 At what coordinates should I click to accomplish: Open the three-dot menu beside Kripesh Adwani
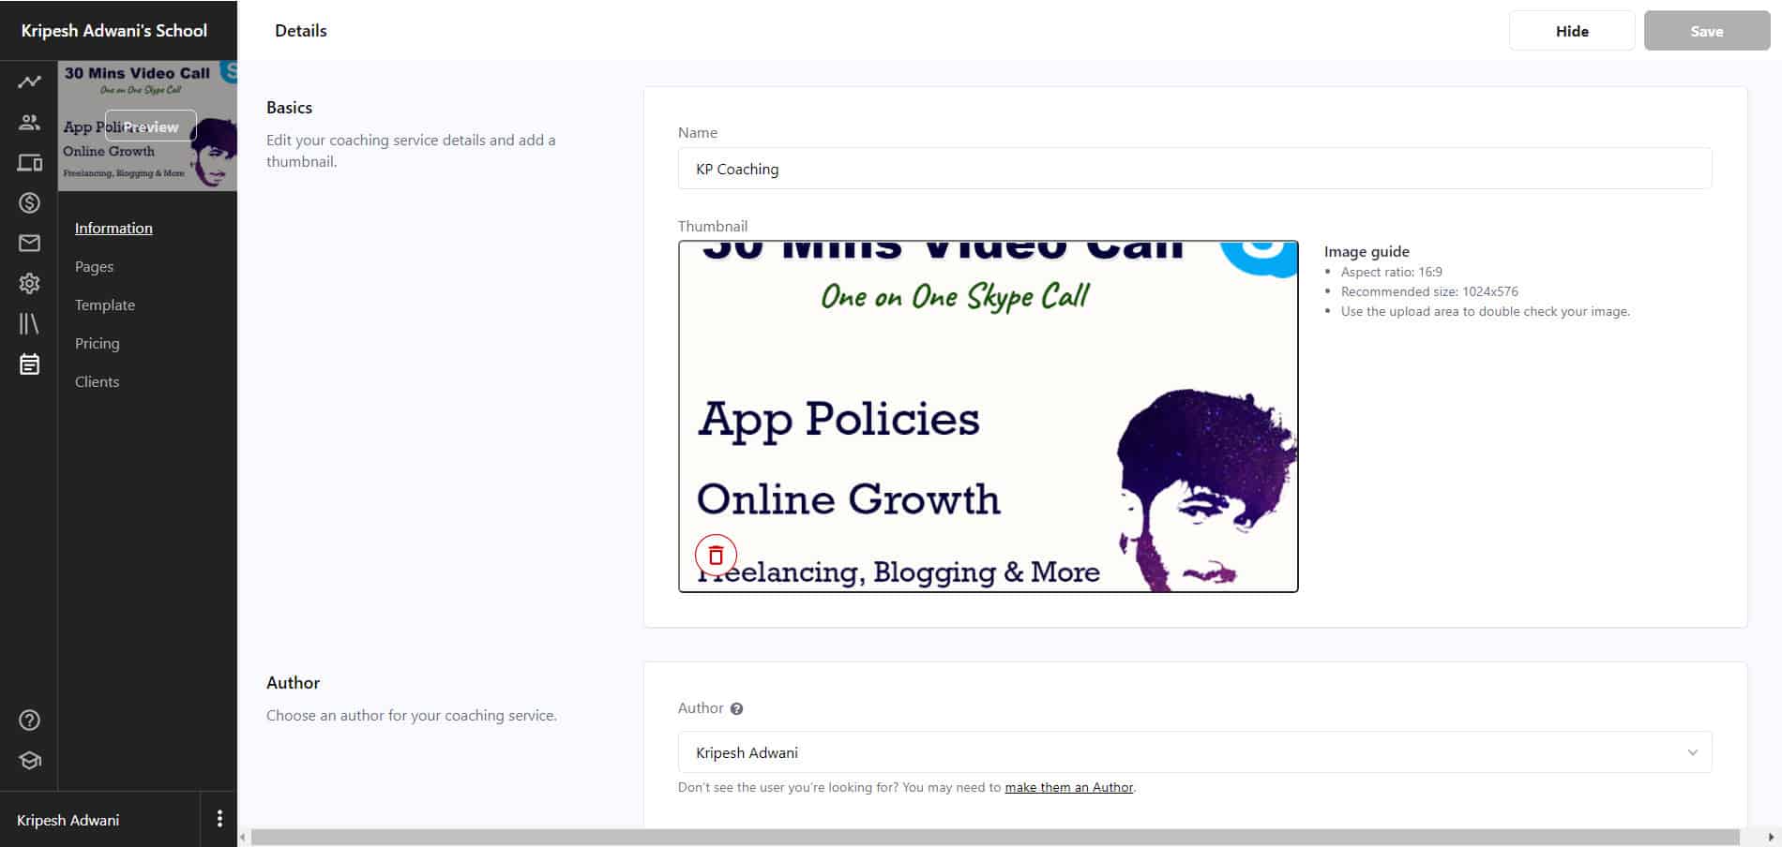(219, 819)
